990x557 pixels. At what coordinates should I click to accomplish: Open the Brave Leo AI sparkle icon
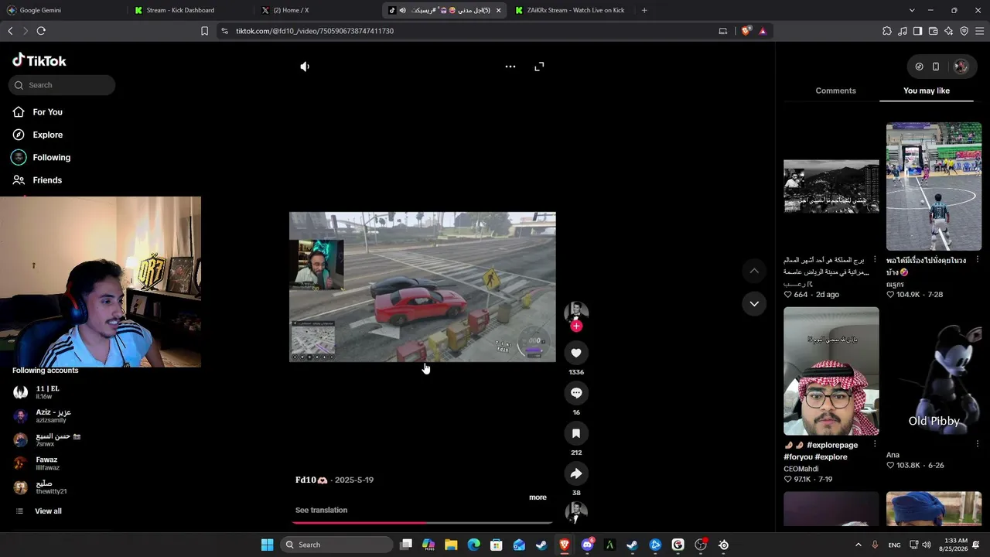[x=949, y=31]
